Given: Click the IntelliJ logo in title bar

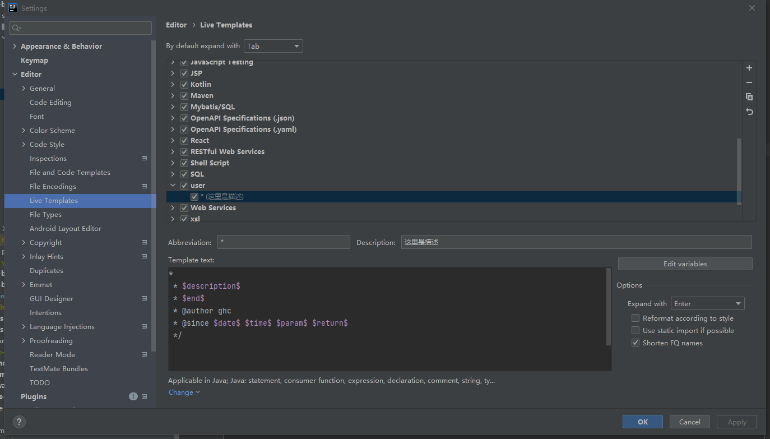Looking at the screenshot, I should click(12, 8).
